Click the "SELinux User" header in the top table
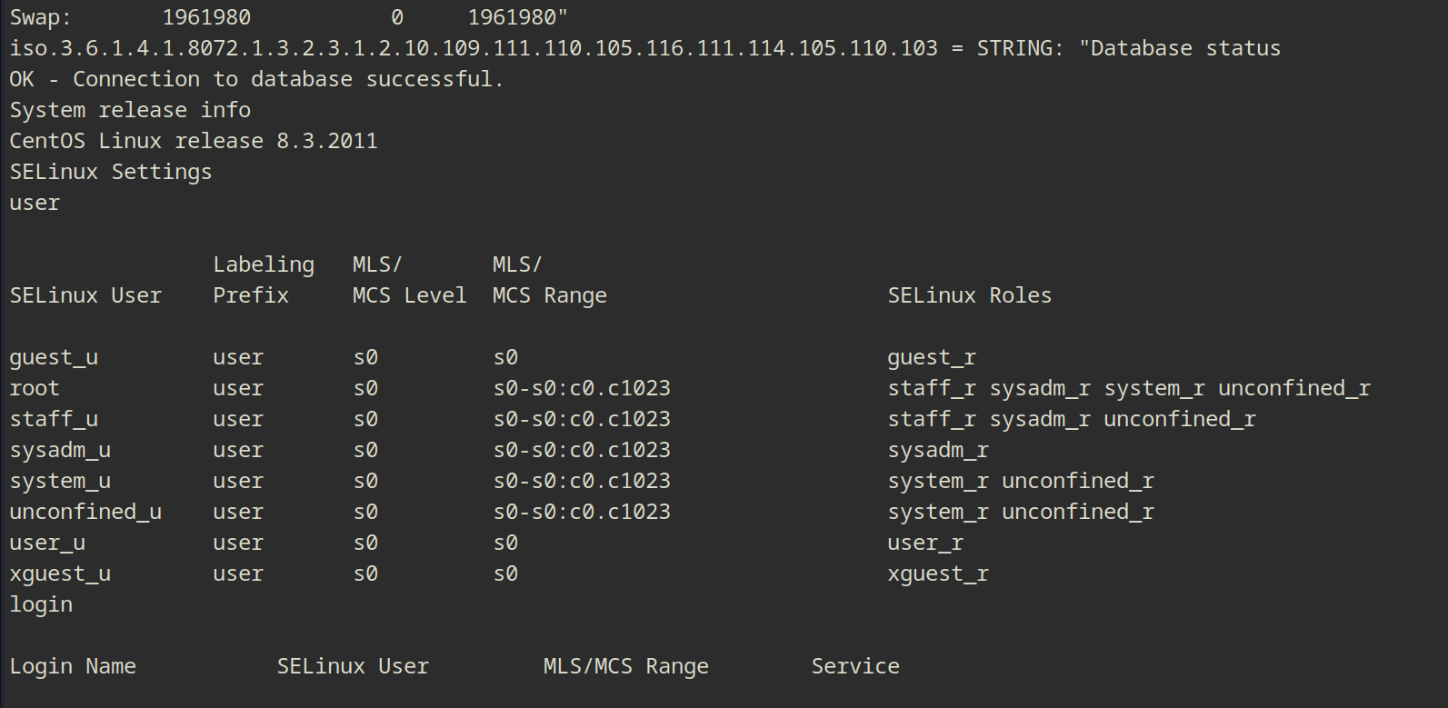This screenshot has width=1448, height=708. point(85,295)
